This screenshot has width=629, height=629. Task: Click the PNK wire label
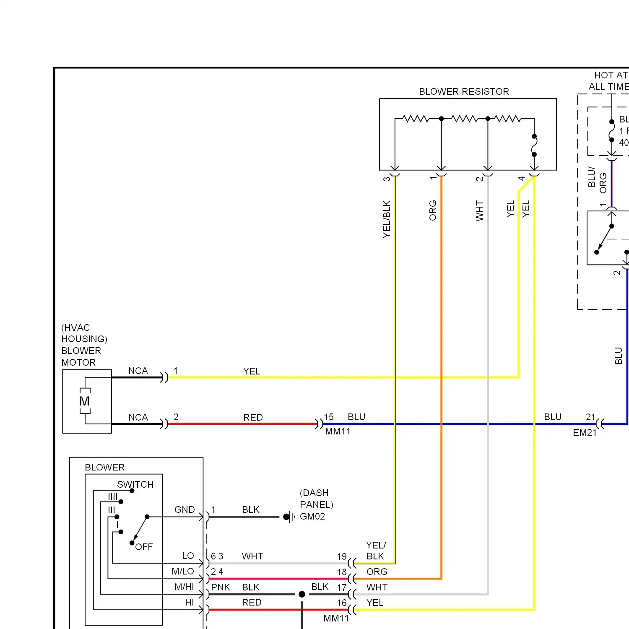221,587
